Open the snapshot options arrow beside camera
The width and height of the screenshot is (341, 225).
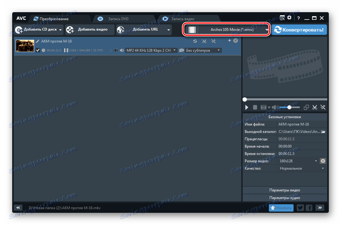[x=269, y=107]
